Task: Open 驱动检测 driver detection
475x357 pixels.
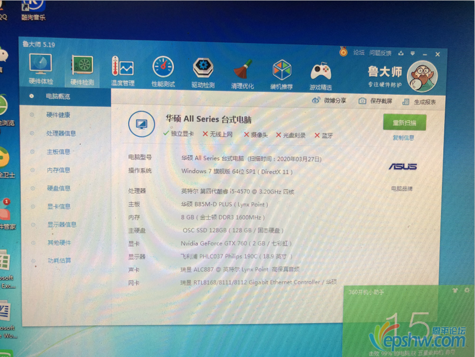Action: tap(203, 73)
